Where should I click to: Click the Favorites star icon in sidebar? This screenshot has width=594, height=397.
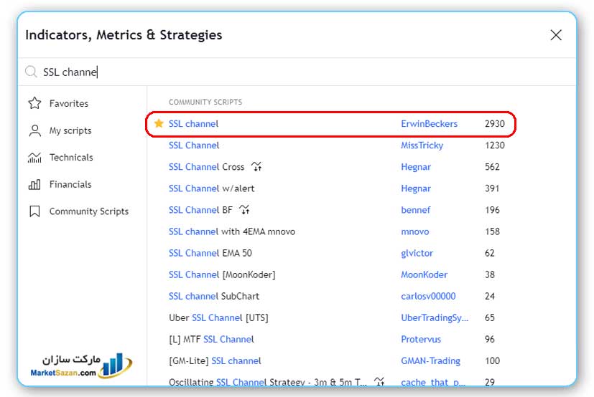(x=34, y=103)
